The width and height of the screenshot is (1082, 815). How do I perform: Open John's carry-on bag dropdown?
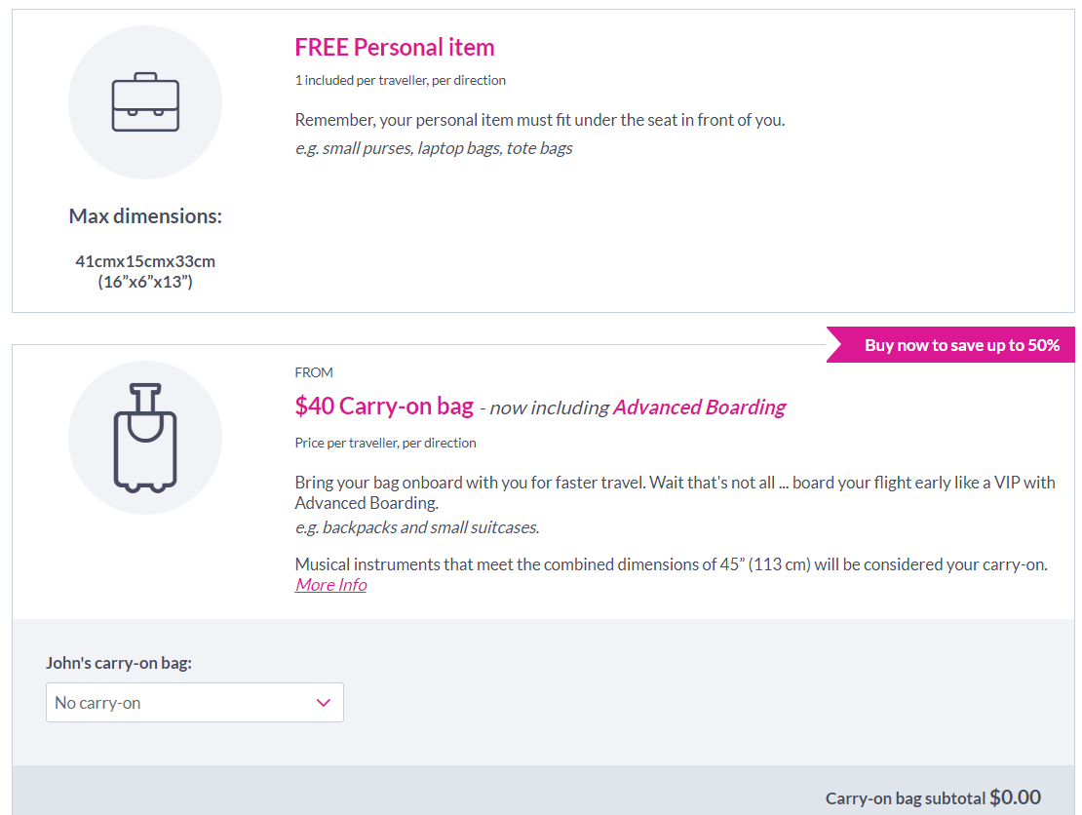(x=195, y=703)
